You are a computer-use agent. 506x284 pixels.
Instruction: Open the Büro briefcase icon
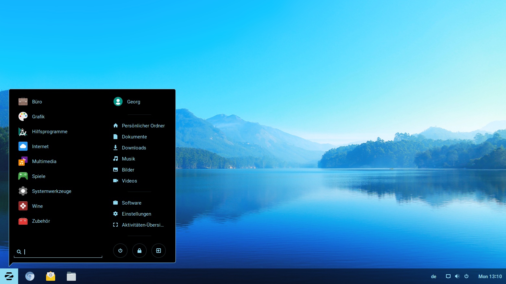click(x=23, y=101)
